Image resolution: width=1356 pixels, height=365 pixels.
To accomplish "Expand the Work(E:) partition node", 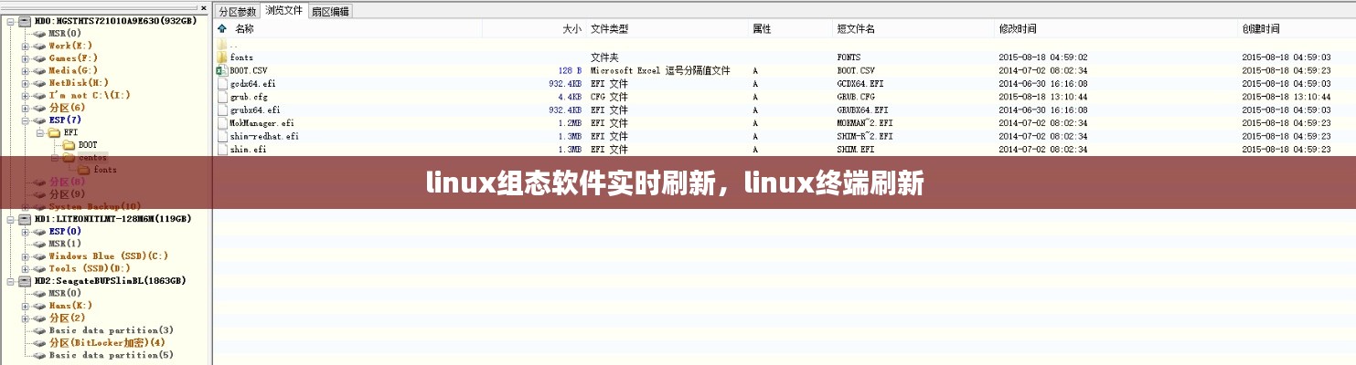I will [x=25, y=46].
